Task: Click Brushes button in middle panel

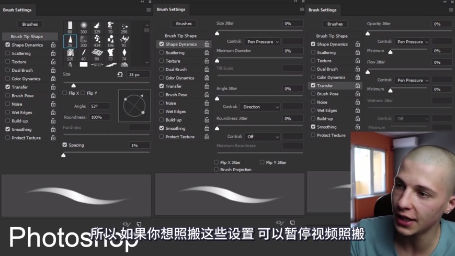Action: coord(184,24)
